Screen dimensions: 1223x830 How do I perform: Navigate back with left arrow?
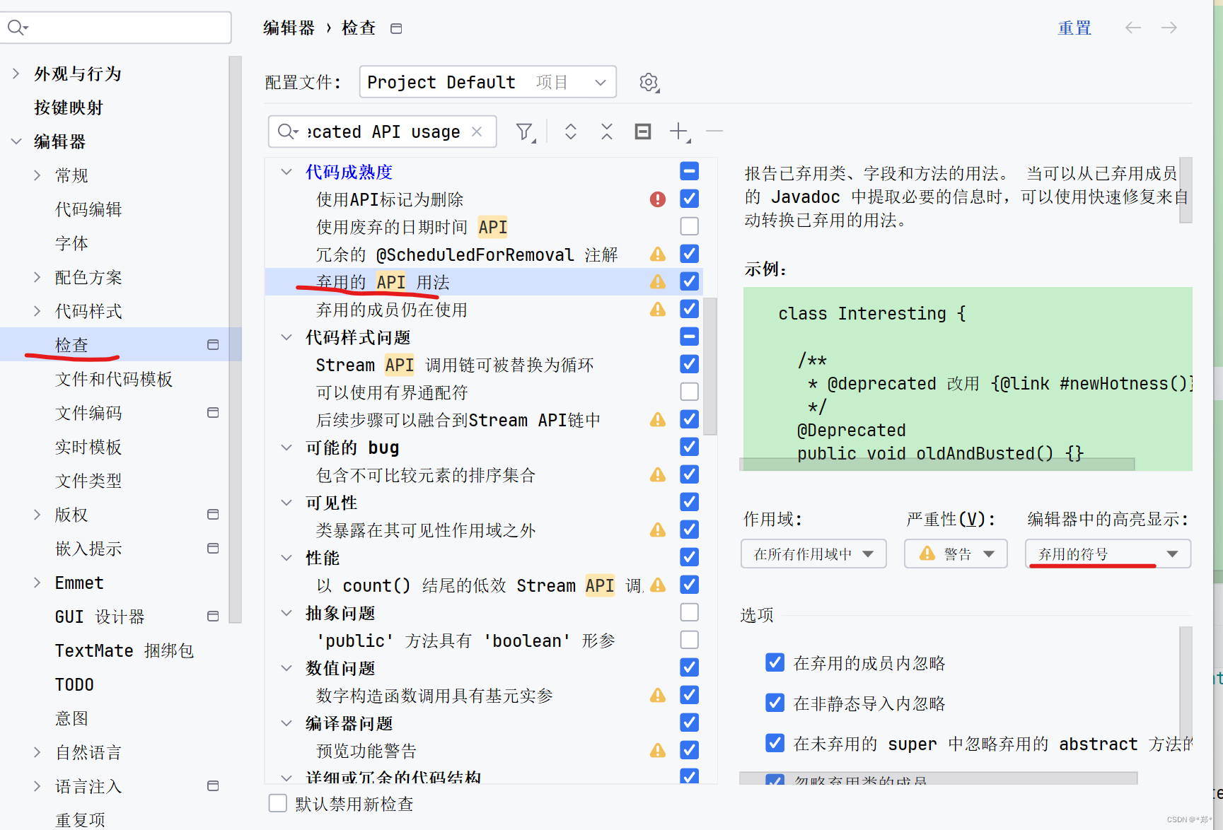click(x=1133, y=28)
